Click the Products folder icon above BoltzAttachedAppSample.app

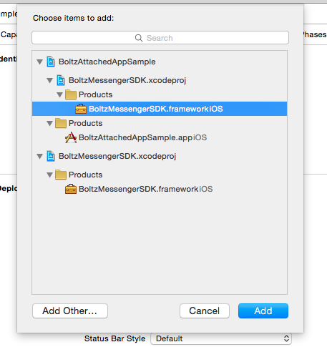[x=61, y=123]
